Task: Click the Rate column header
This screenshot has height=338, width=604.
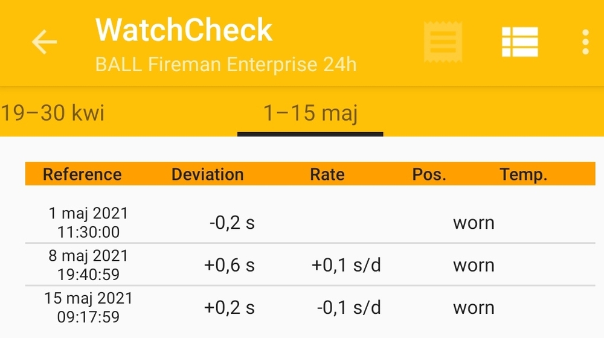Action: point(327,174)
